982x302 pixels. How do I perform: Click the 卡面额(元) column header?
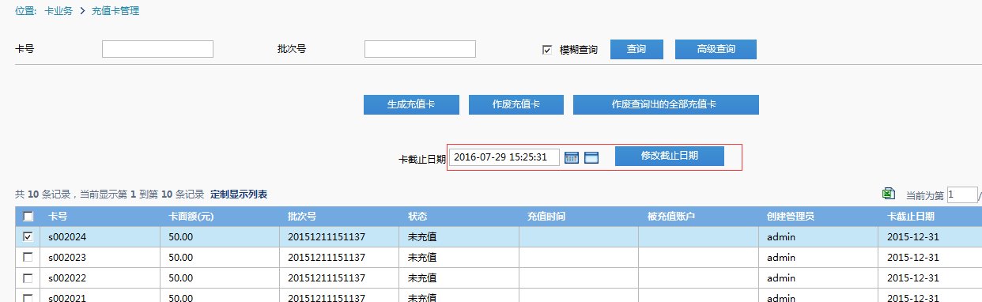point(191,216)
